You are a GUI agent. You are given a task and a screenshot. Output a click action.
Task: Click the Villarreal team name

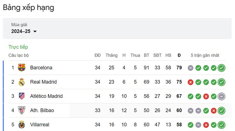pos(40,125)
